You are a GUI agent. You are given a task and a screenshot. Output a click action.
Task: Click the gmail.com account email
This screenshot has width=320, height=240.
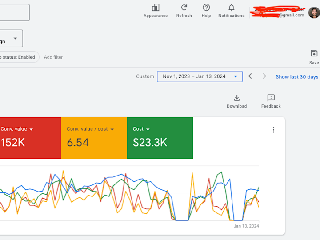[x=292, y=15]
